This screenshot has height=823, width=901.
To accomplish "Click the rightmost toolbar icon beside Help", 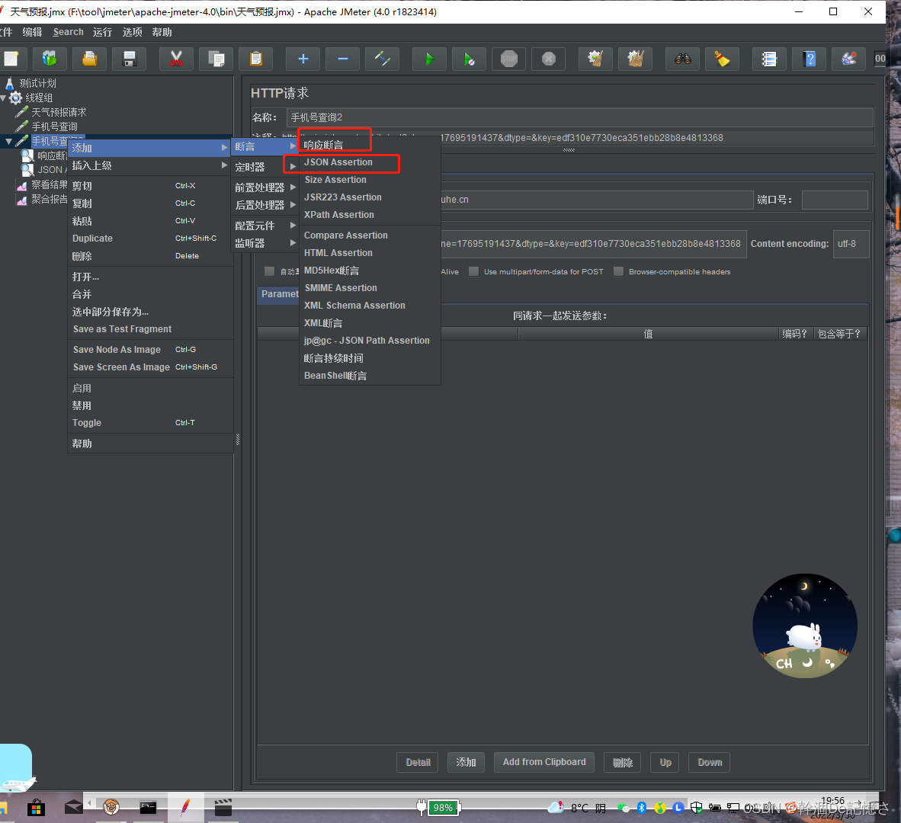I will click(x=849, y=59).
